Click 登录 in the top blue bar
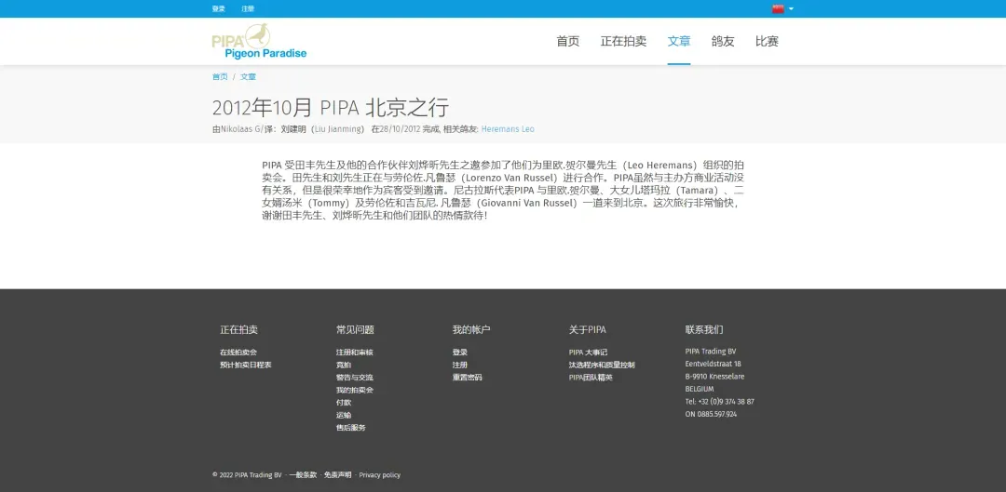 pyautogui.click(x=219, y=9)
